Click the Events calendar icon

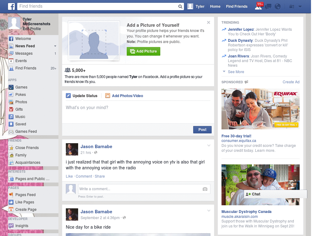tap(11, 61)
